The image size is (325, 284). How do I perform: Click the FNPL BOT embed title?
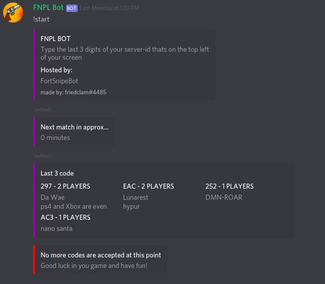[56, 39]
